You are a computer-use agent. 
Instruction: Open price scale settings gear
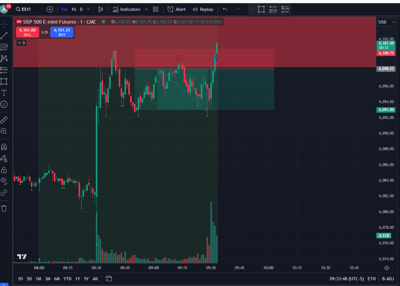(x=387, y=268)
